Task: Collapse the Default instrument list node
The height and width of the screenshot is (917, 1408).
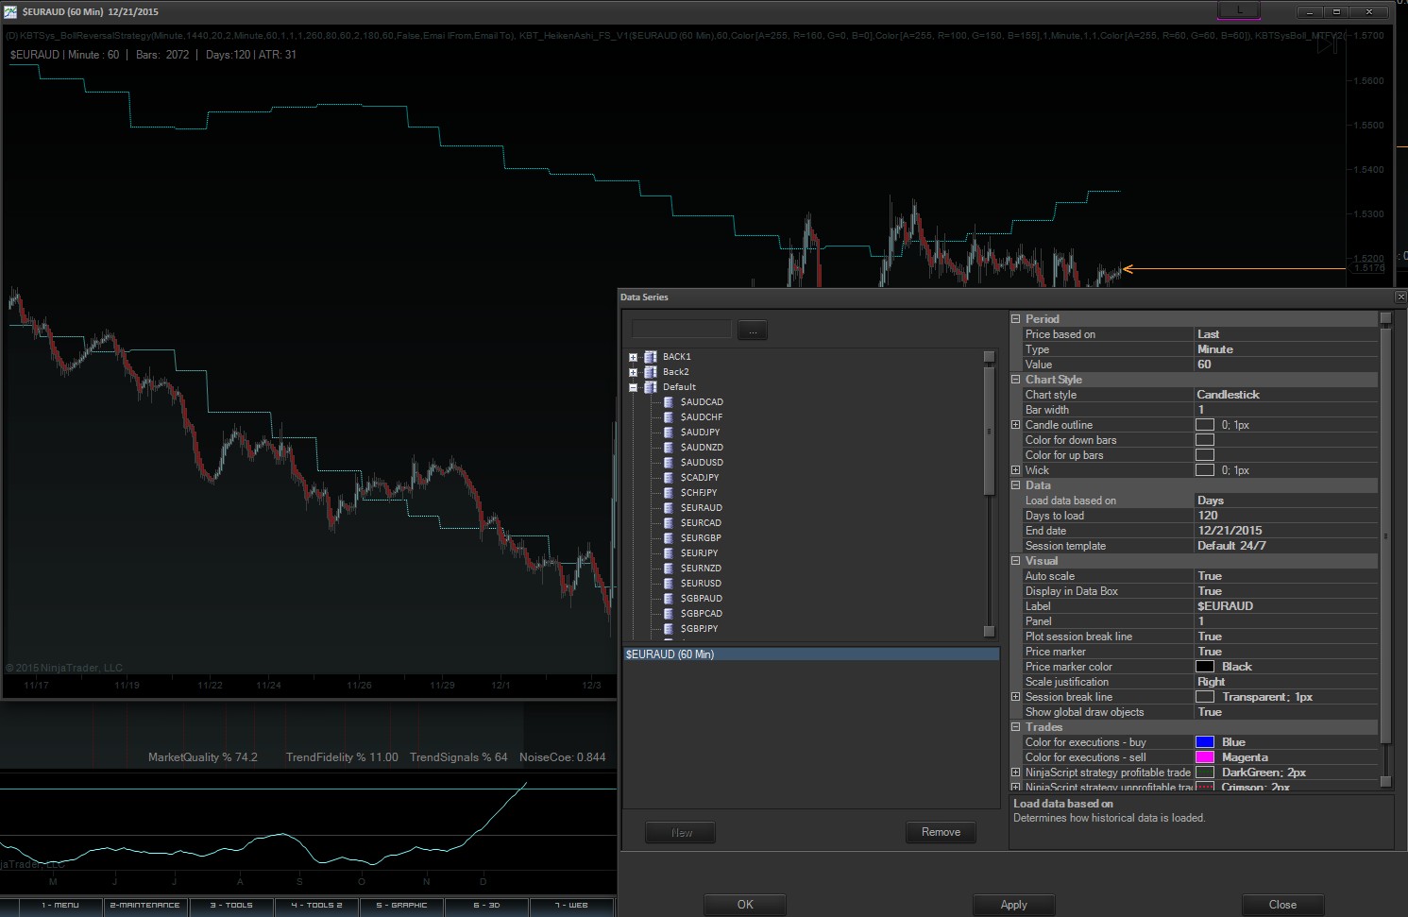Action: pyautogui.click(x=633, y=387)
